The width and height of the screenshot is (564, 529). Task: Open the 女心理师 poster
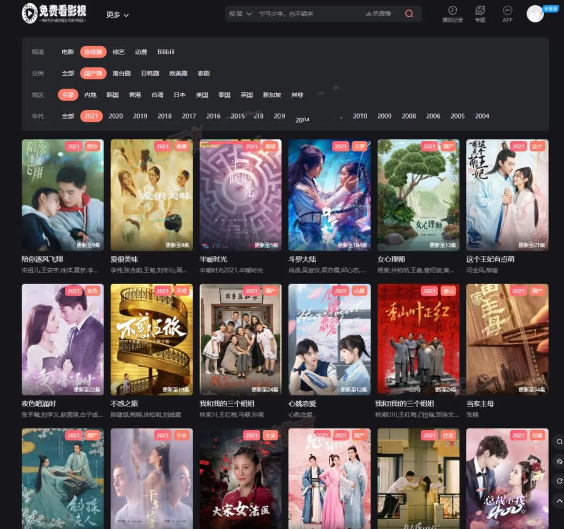418,195
